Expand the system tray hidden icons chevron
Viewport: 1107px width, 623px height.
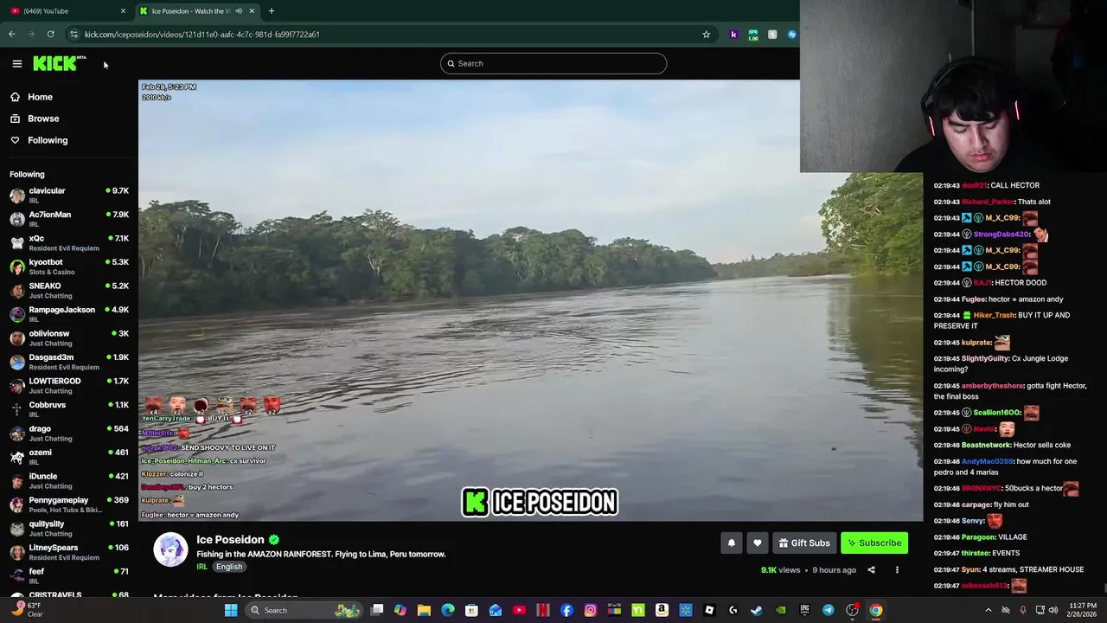(x=989, y=610)
